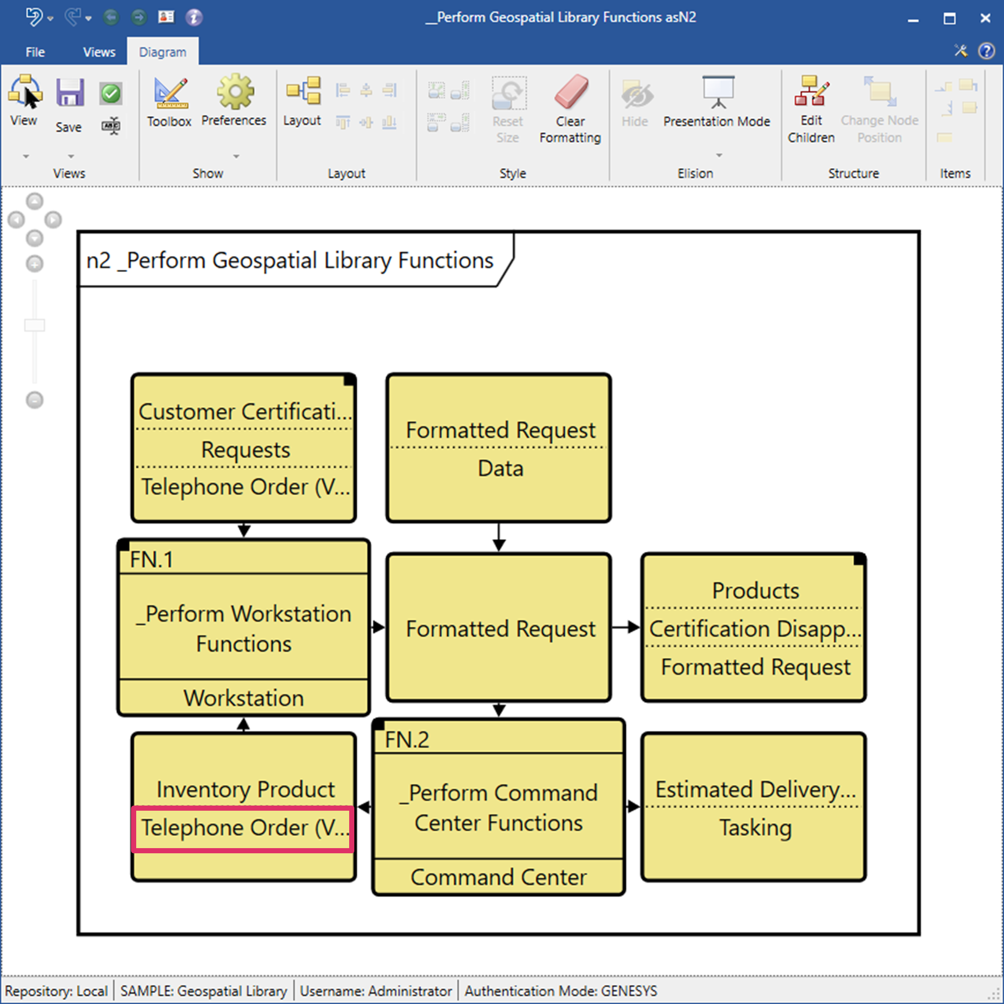Switch to the Diagram ribbon tab

[162, 51]
